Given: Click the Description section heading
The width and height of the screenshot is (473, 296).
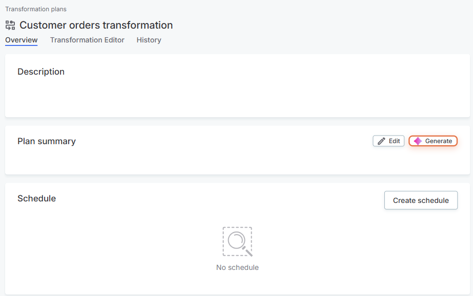Looking at the screenshot, I should [x=40, y=72].
